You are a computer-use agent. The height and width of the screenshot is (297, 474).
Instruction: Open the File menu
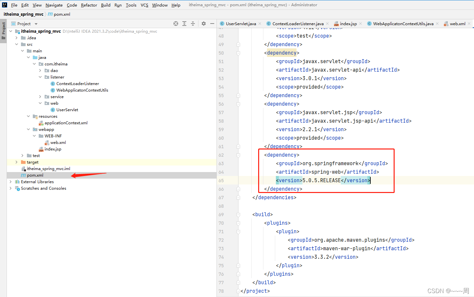(x=14, y=5)
